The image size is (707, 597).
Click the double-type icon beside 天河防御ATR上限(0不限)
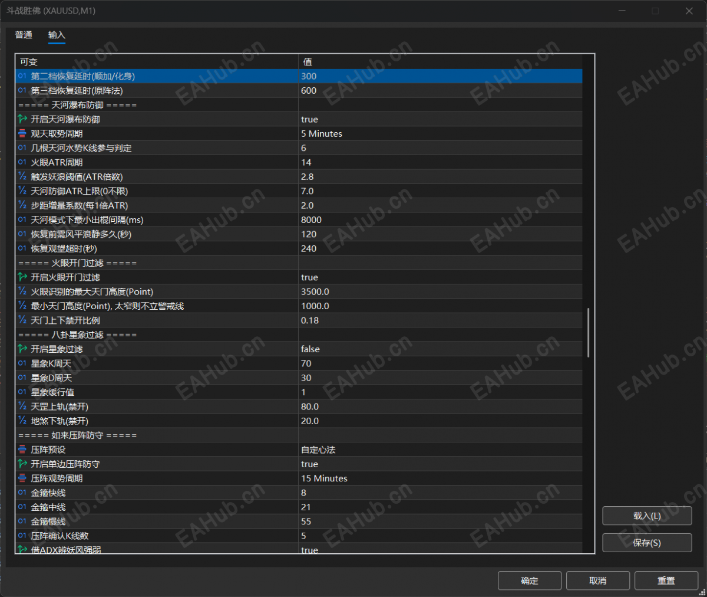(22, 191)
